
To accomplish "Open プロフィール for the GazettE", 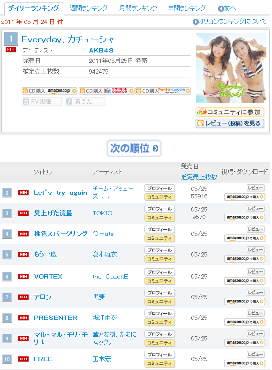I will click(160, 272).
